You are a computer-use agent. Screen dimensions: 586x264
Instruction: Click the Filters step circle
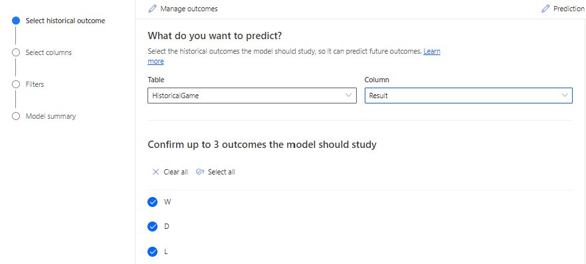[x=16, y=84]
